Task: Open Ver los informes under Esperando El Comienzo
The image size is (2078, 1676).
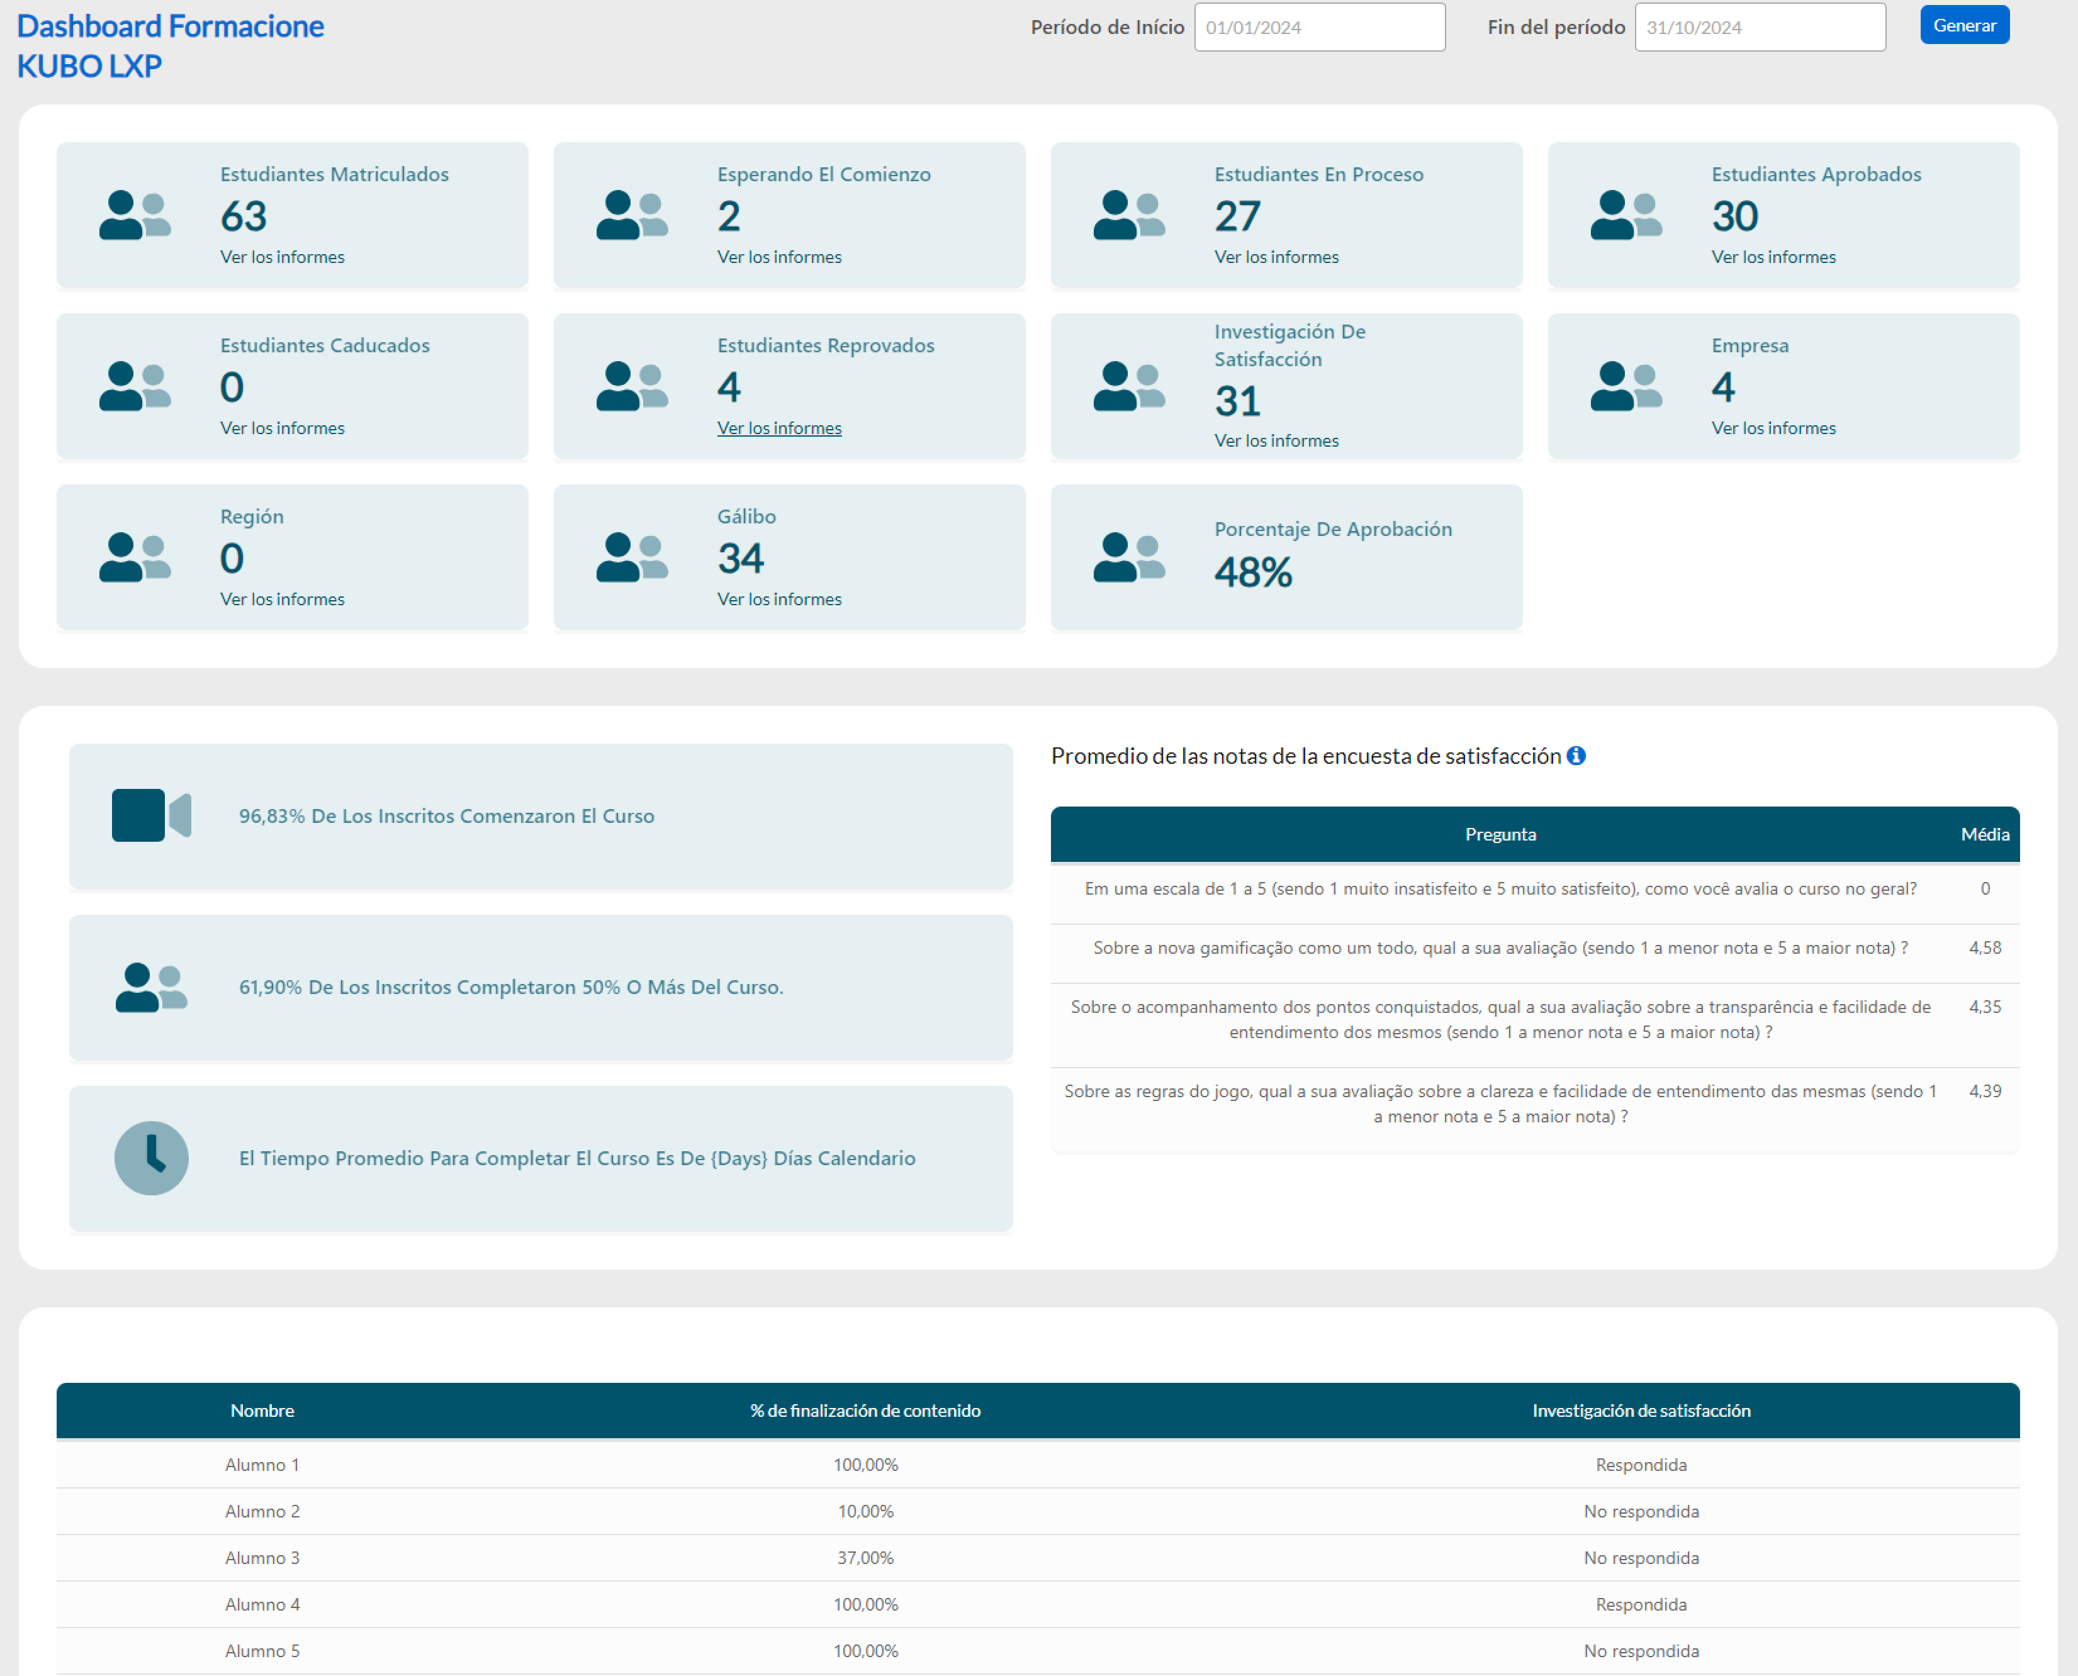Action: pos(779,257)
